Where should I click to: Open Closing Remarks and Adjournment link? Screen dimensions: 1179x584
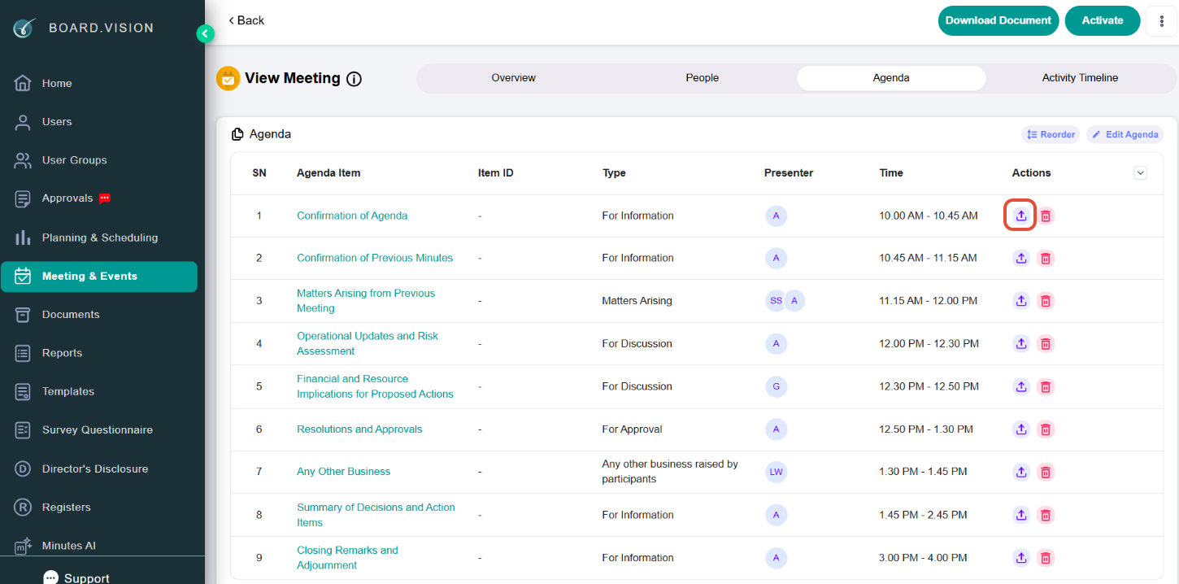[x=347, y=558]
